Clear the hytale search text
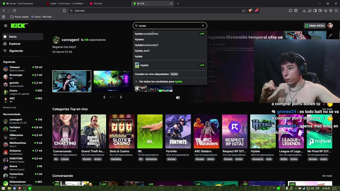This screenshot has width=340, height=191. [203, 26]
